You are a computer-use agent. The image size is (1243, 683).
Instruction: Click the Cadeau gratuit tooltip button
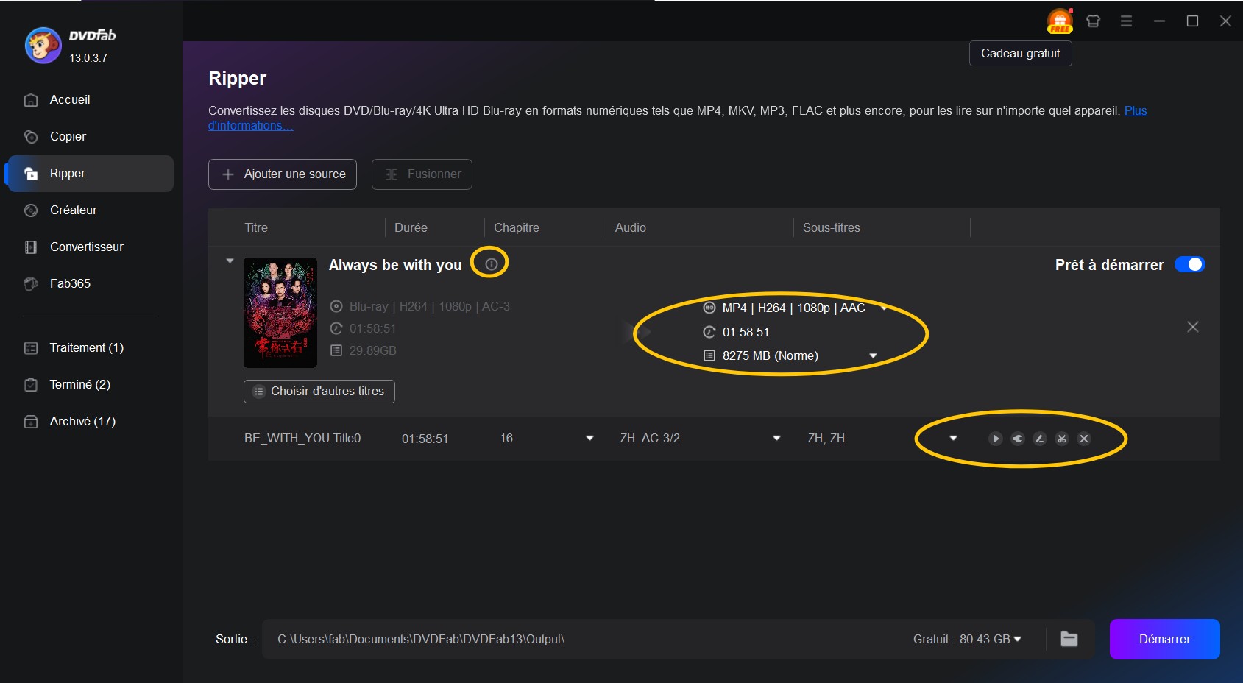click(x=1020, y=54)
